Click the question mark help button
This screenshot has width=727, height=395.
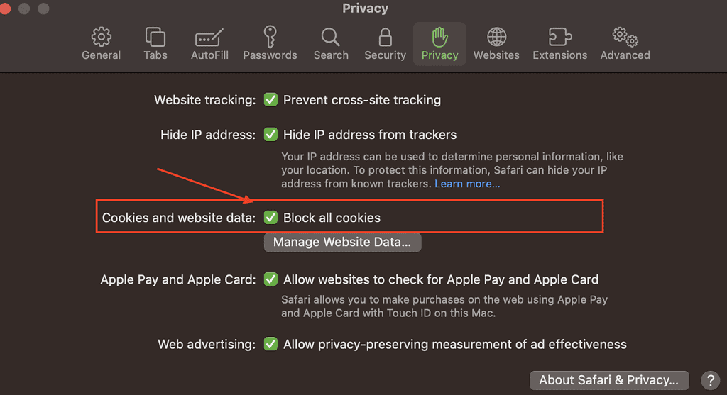tap(710, 380)
